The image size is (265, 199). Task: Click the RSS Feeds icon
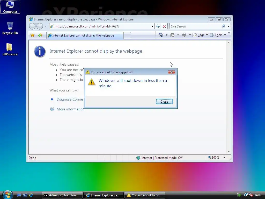click(x=172, y=35)
